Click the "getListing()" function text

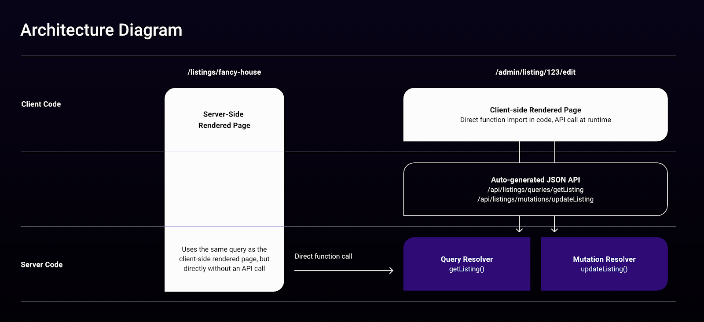467,269
